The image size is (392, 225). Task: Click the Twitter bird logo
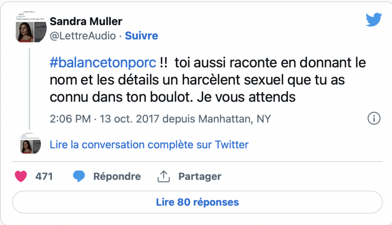(374, 19)
